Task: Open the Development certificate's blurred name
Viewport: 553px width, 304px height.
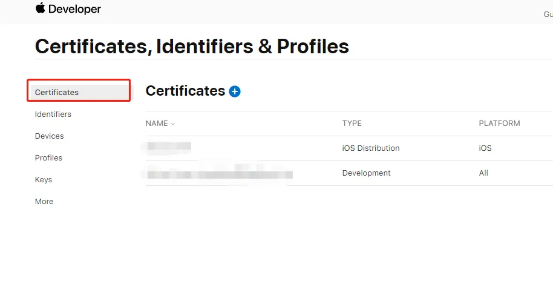Action: (x=219, y=174)
